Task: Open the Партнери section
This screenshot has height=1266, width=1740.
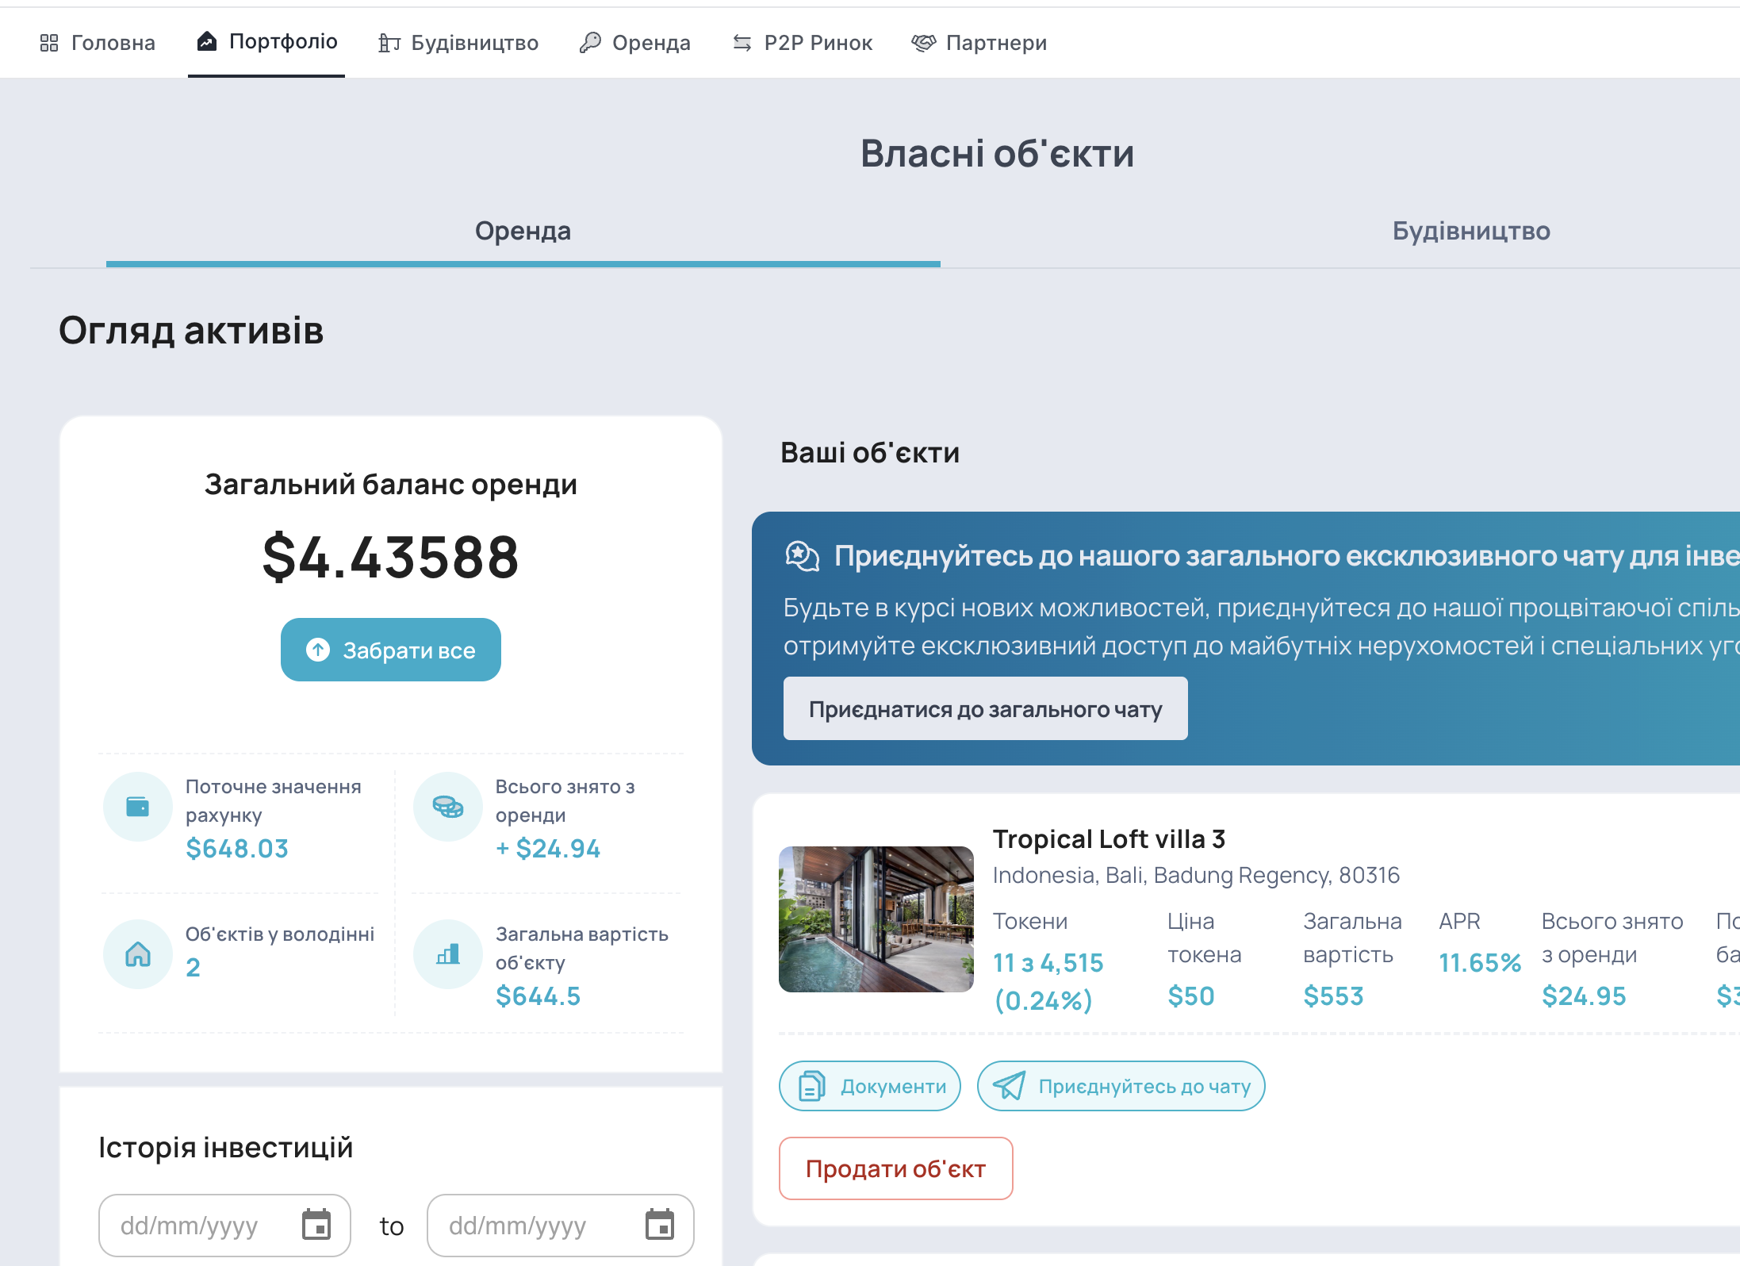Action: coord(979,43)
